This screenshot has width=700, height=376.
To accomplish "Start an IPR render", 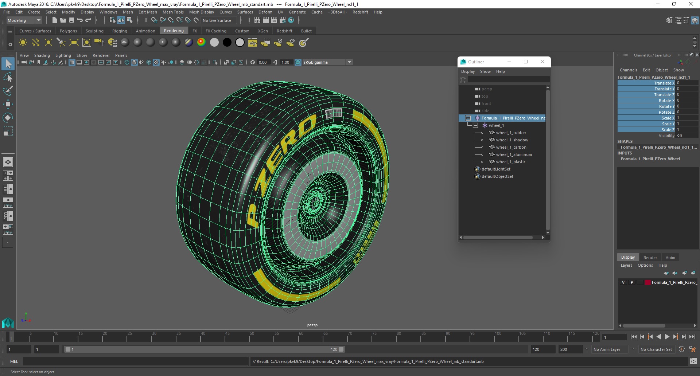I will click(x=274, y=20).
